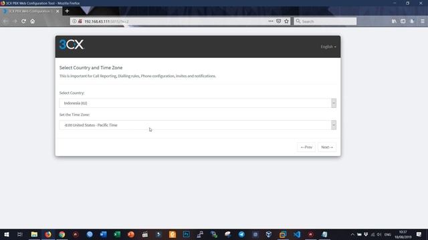Screen dimensions: 428x240
Task: Toggle the Firefox sidebar view
Action: coord(403,21)
